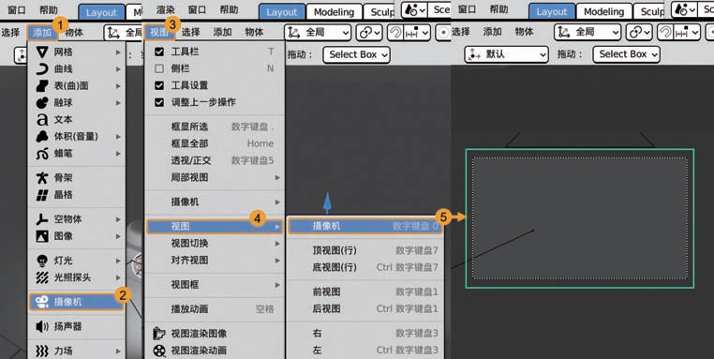The height and width of the screenshot is (359, 714).
Task: Choose Camera (摄像机) numpad 0 view
Action: [x=365, y=226]
